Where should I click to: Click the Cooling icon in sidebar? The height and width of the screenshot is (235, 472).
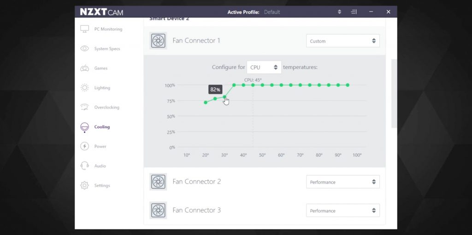[85, 127]
